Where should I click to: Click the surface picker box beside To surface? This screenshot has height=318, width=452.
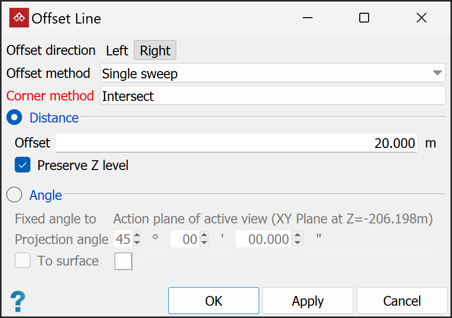(123, 261)
